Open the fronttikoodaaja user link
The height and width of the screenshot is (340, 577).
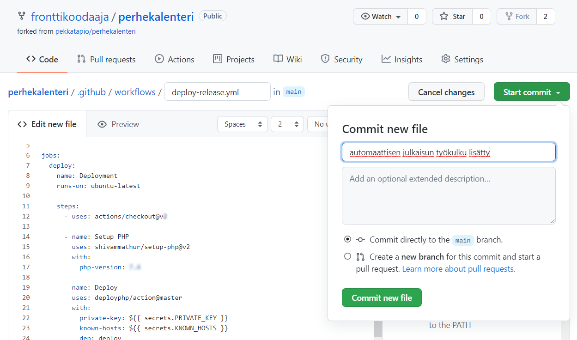[70, 17]
